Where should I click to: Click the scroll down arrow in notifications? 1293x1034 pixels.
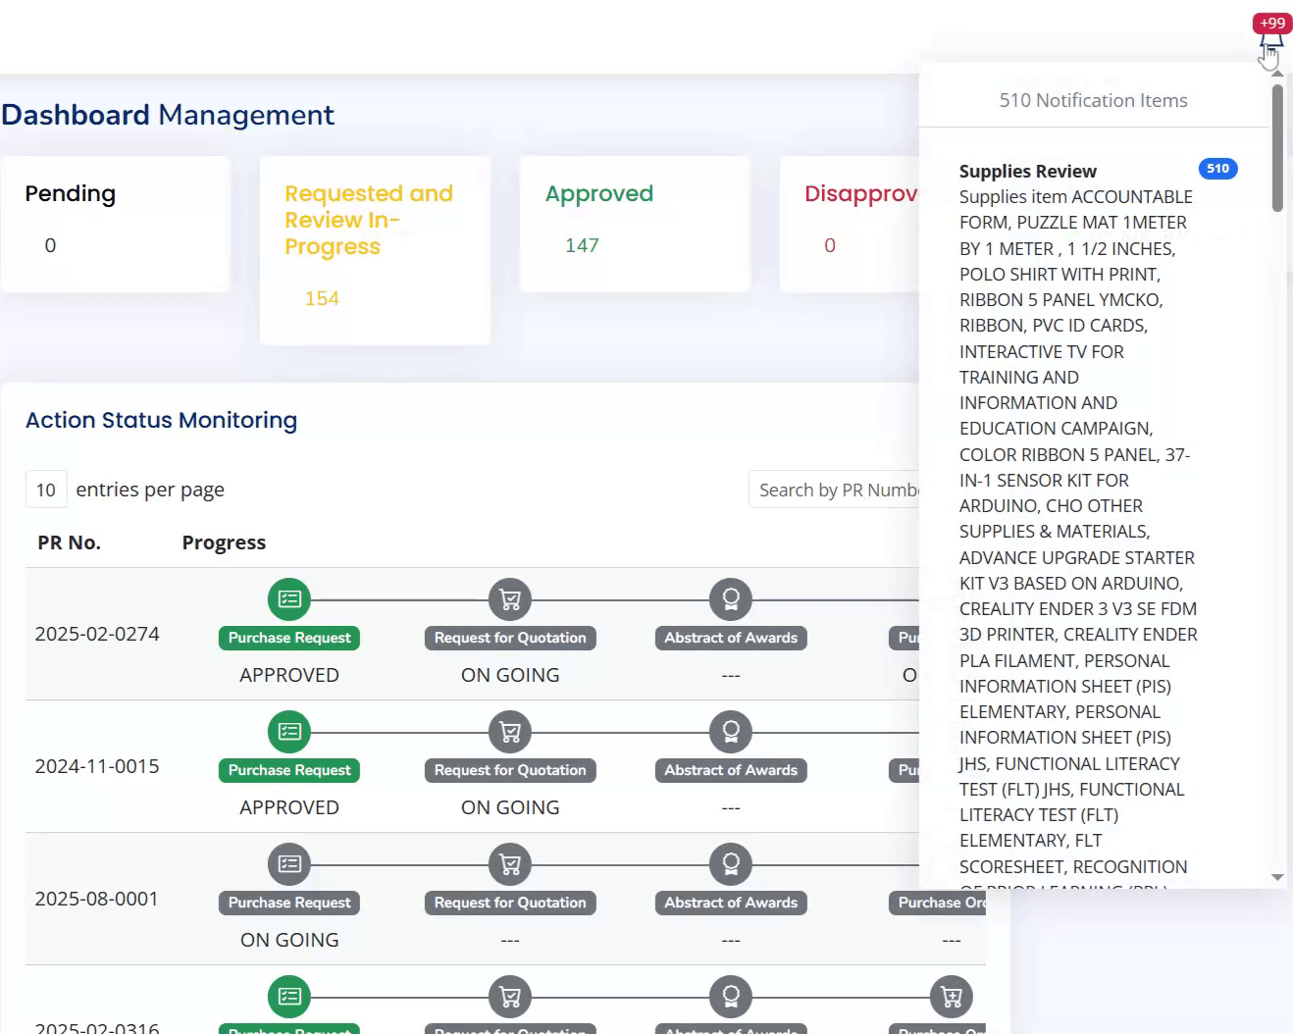pyautogui.click(x=1277, y=877)
